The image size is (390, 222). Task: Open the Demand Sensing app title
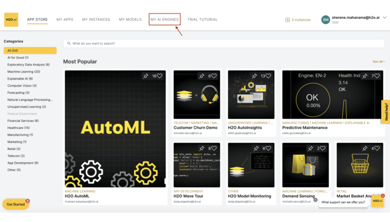(298, 196)
